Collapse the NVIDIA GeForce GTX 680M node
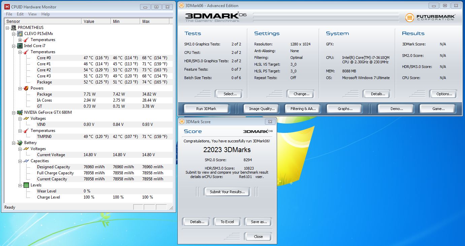 click(x=14, y=112)
